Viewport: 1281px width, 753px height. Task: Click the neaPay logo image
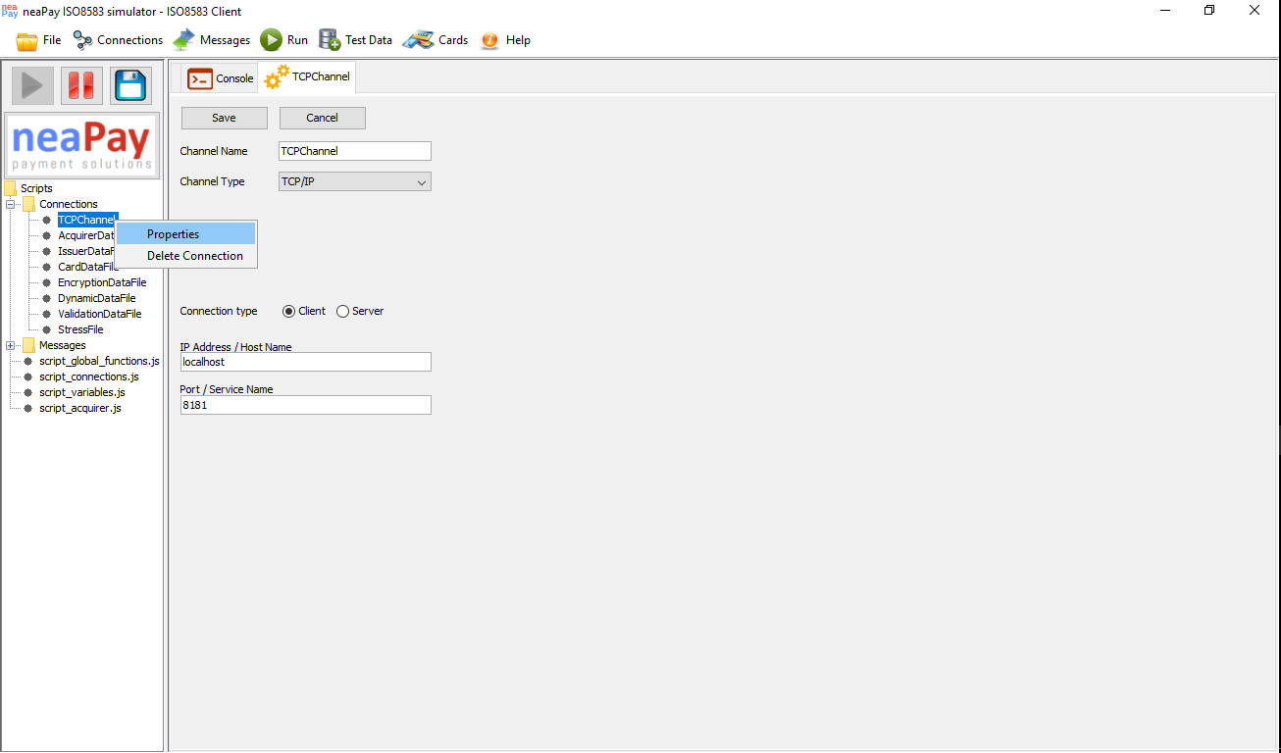coord(82,145)
